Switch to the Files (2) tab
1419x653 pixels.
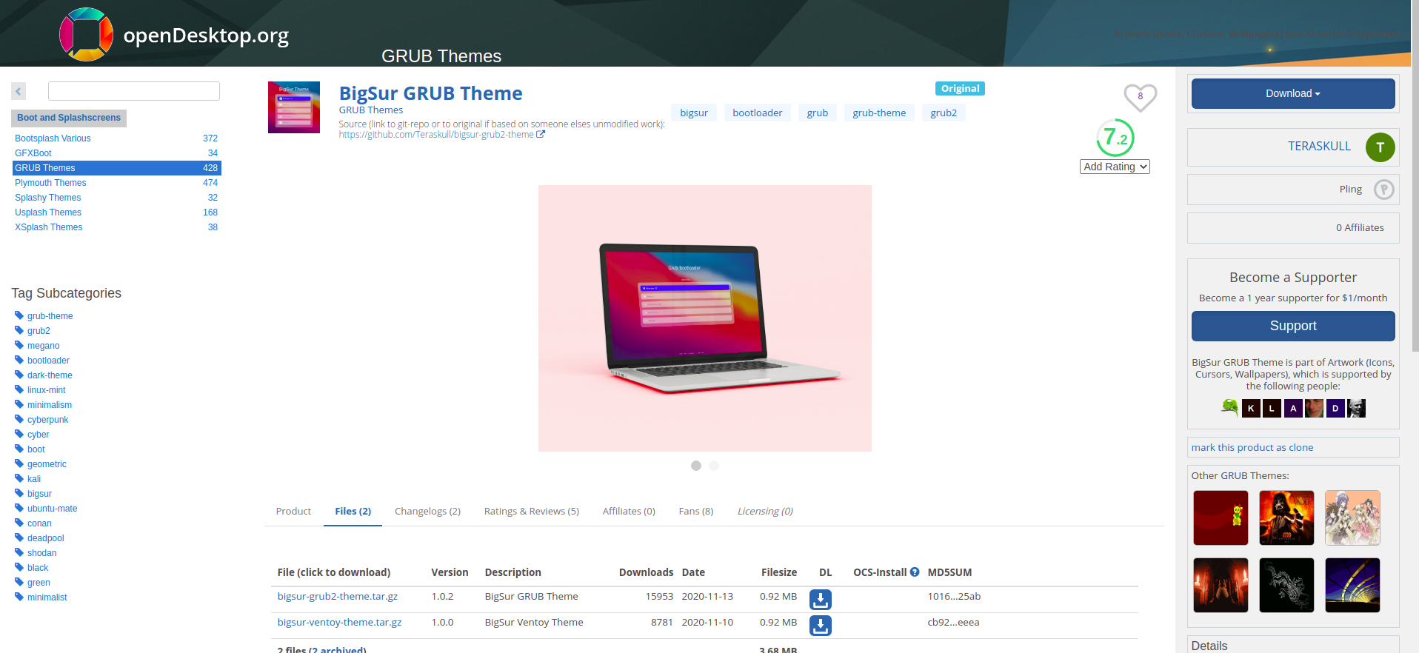(x=353, y=511)
